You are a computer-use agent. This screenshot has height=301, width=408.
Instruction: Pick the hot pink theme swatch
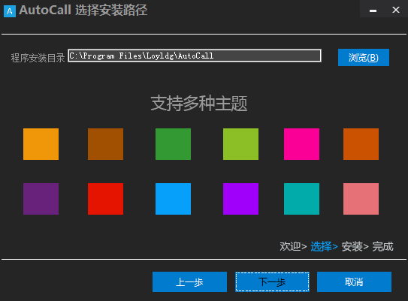301,144
